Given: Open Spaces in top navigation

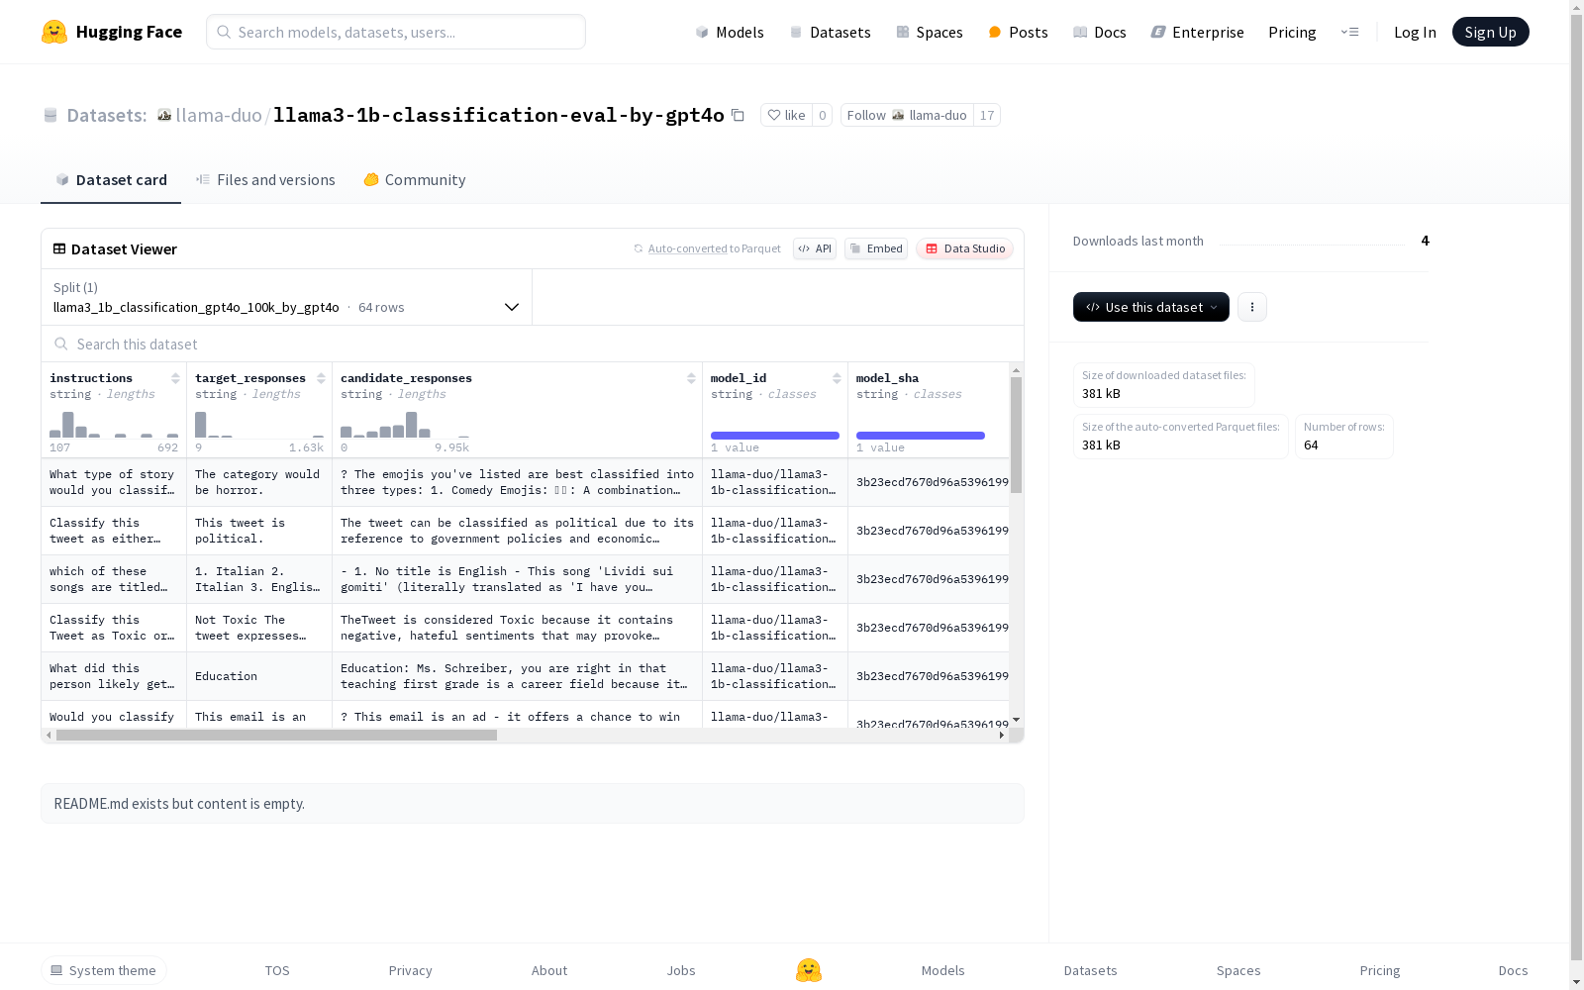Looking at the screenshot, I should (x=930, y=32).
